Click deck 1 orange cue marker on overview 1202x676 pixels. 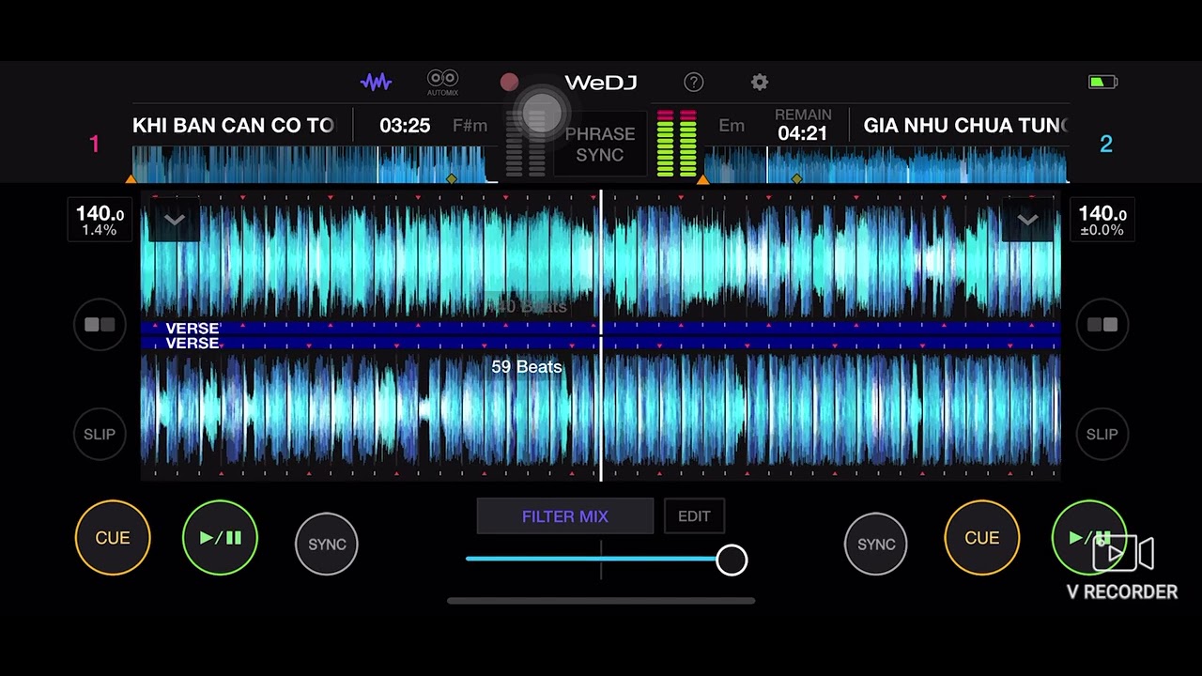click(131, 178)
